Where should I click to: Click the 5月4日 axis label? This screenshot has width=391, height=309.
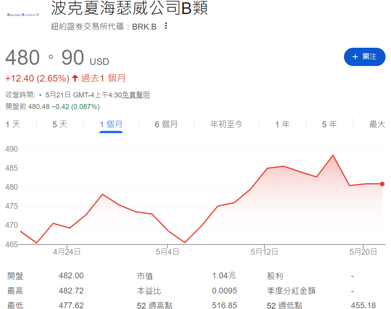pyautogui.click(x=168, y=252)
